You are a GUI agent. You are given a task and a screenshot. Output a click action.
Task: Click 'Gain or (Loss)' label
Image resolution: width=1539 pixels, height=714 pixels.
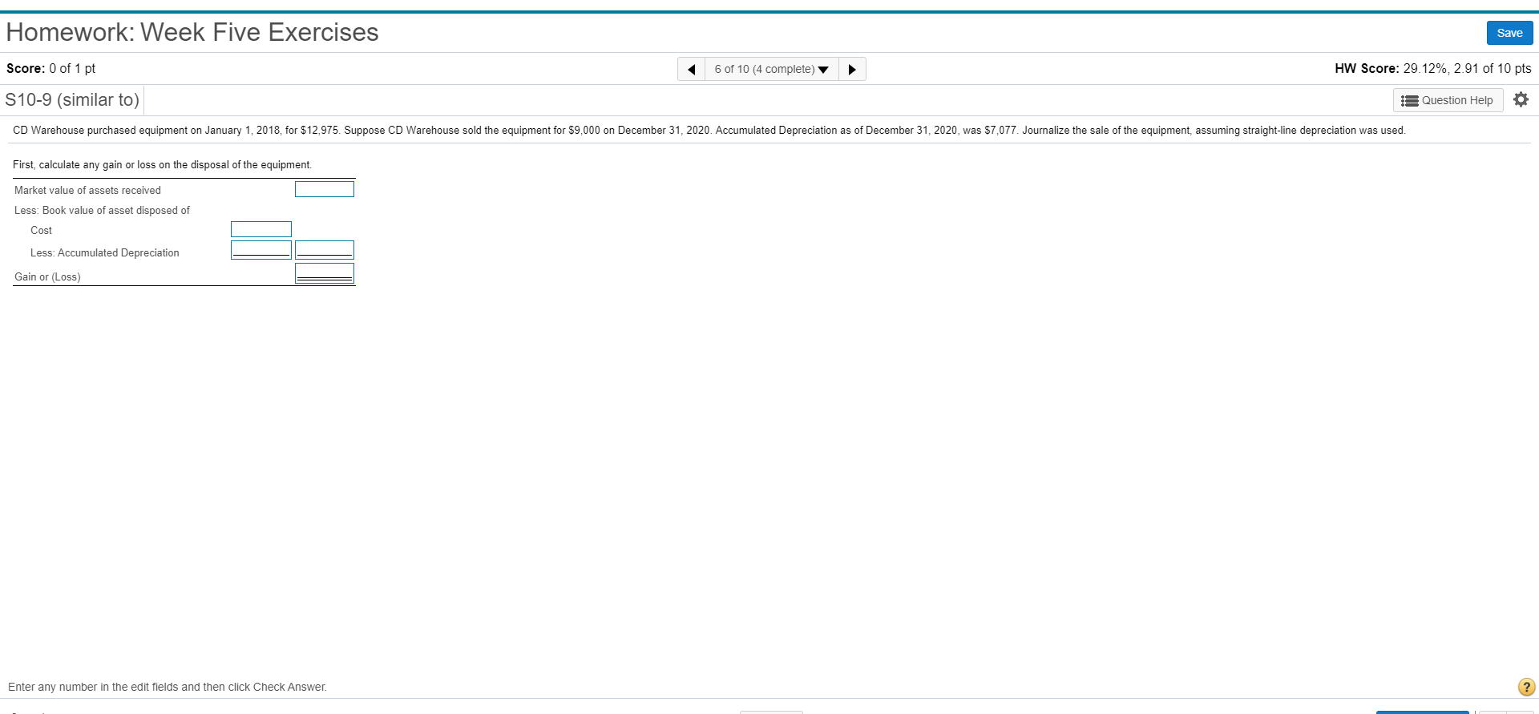coord(47,276)
